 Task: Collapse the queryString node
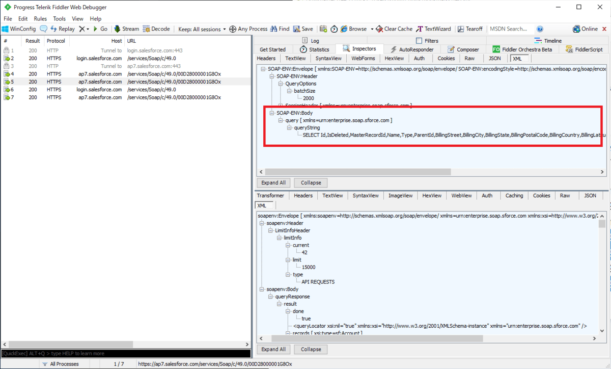pyautogui.click(x=290, y=127)
